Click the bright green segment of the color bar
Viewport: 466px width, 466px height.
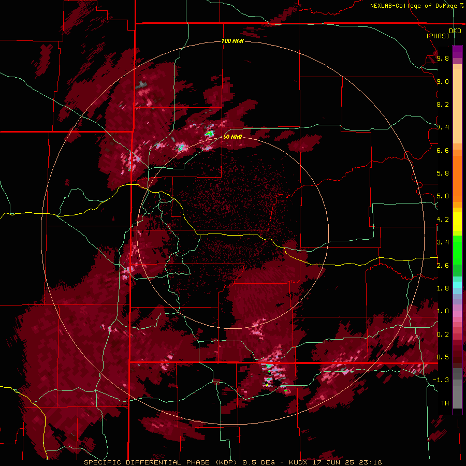coord(457,250)
